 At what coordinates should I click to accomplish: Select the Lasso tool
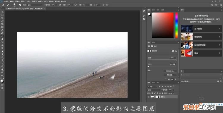pos(2,18)
